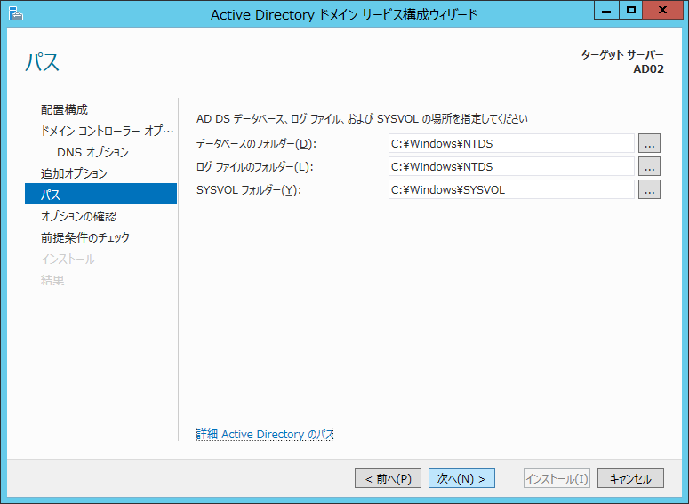Screen dimensions: 689x504
Task: Open the 配置構成 step in sidebar
Action: coord(64,109)
